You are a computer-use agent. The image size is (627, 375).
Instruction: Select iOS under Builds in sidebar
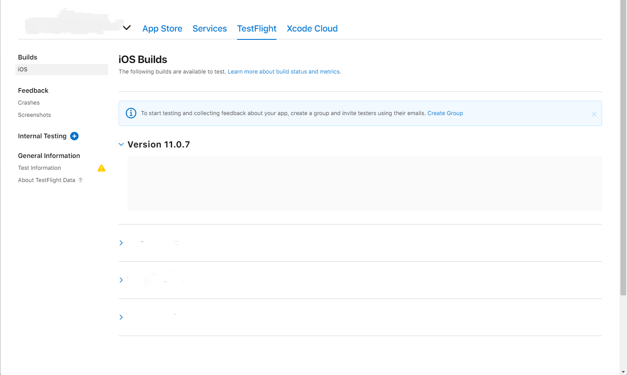[x=62, y=70]
